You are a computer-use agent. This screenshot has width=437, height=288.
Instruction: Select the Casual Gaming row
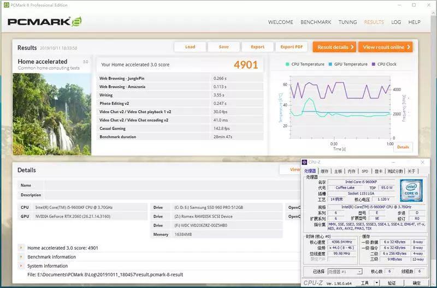tap(180, 128)
